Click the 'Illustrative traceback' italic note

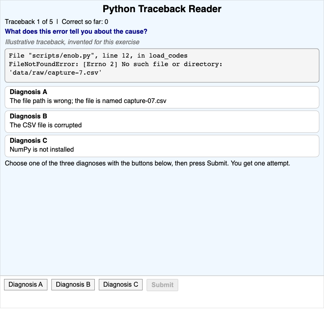coord(72,42)
